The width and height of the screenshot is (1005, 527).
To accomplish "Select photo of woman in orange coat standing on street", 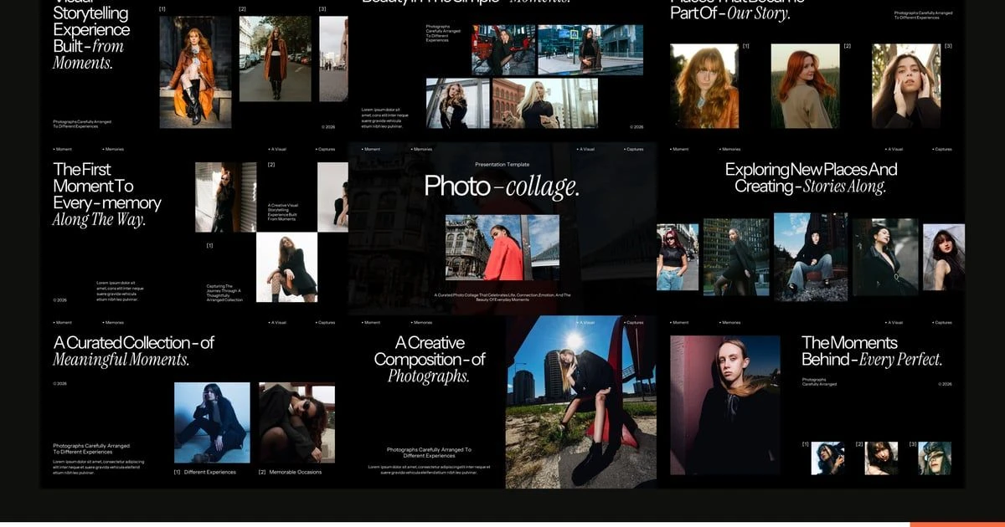I will tap(275, 59).
